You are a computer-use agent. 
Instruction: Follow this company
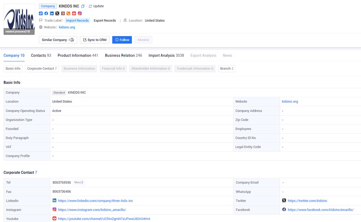(122, 40)
